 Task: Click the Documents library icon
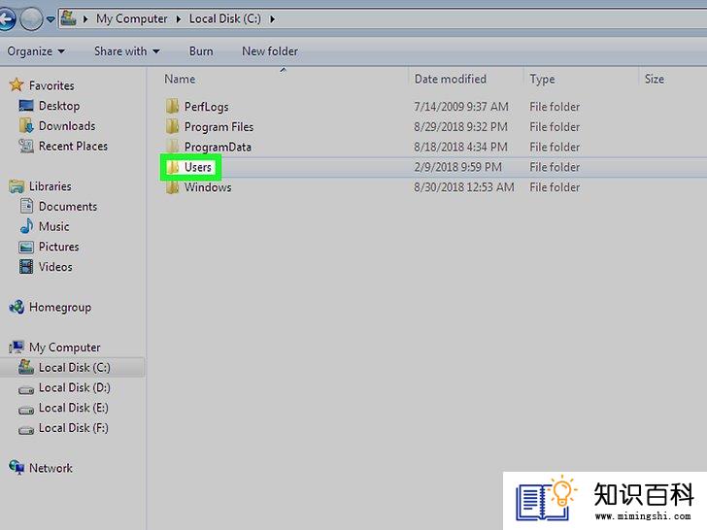tap(26, 207)
